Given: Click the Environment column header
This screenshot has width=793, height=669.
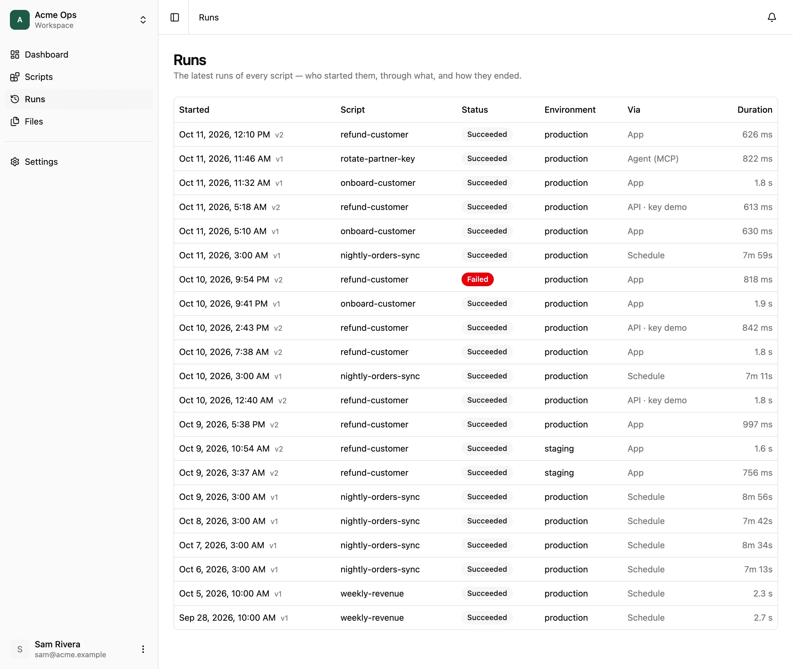Looking at the screenshot, I should tap(570, 110).
